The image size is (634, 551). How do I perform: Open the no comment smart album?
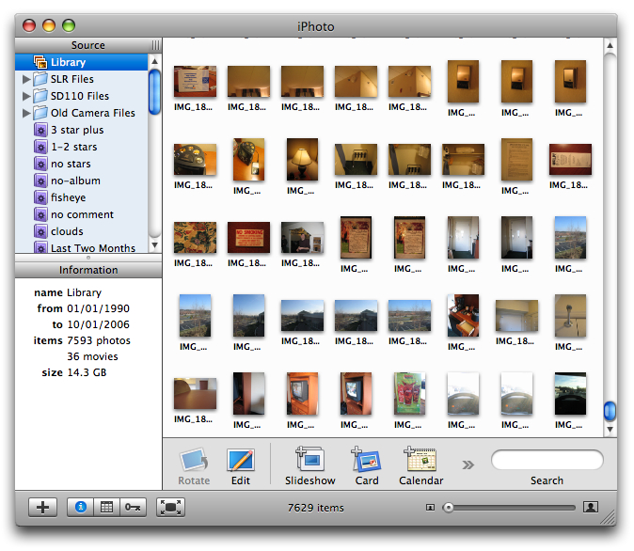[x=82, y=215]
